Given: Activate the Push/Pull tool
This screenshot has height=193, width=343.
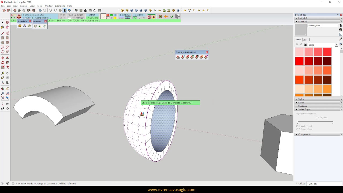Looking at the screenshot, I should pyautogui.click(x=7, y=58).
